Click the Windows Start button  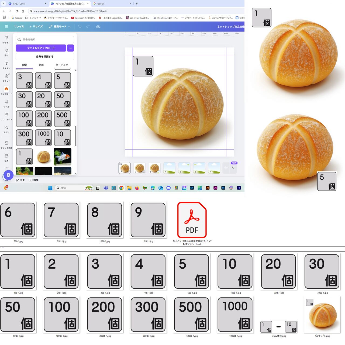tap(50, 188)
